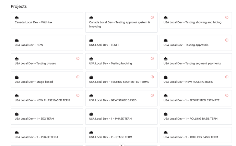Open USA Local Dev – 2 – STAGE TERM
Image resolution: width=236 pixels, height=146 pixels.
[121, 135]
